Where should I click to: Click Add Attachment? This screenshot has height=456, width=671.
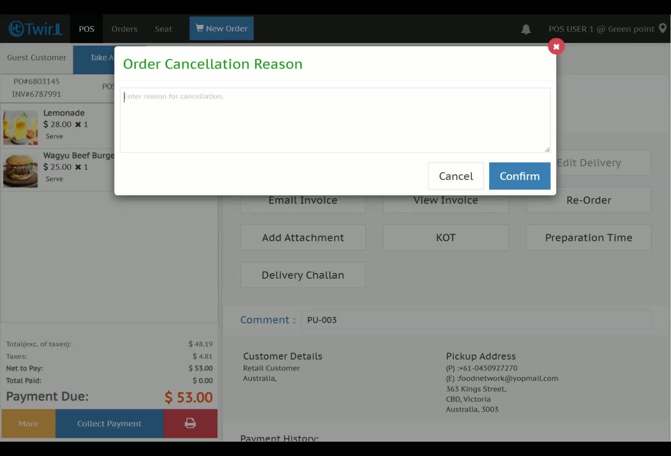coord(303,238)
